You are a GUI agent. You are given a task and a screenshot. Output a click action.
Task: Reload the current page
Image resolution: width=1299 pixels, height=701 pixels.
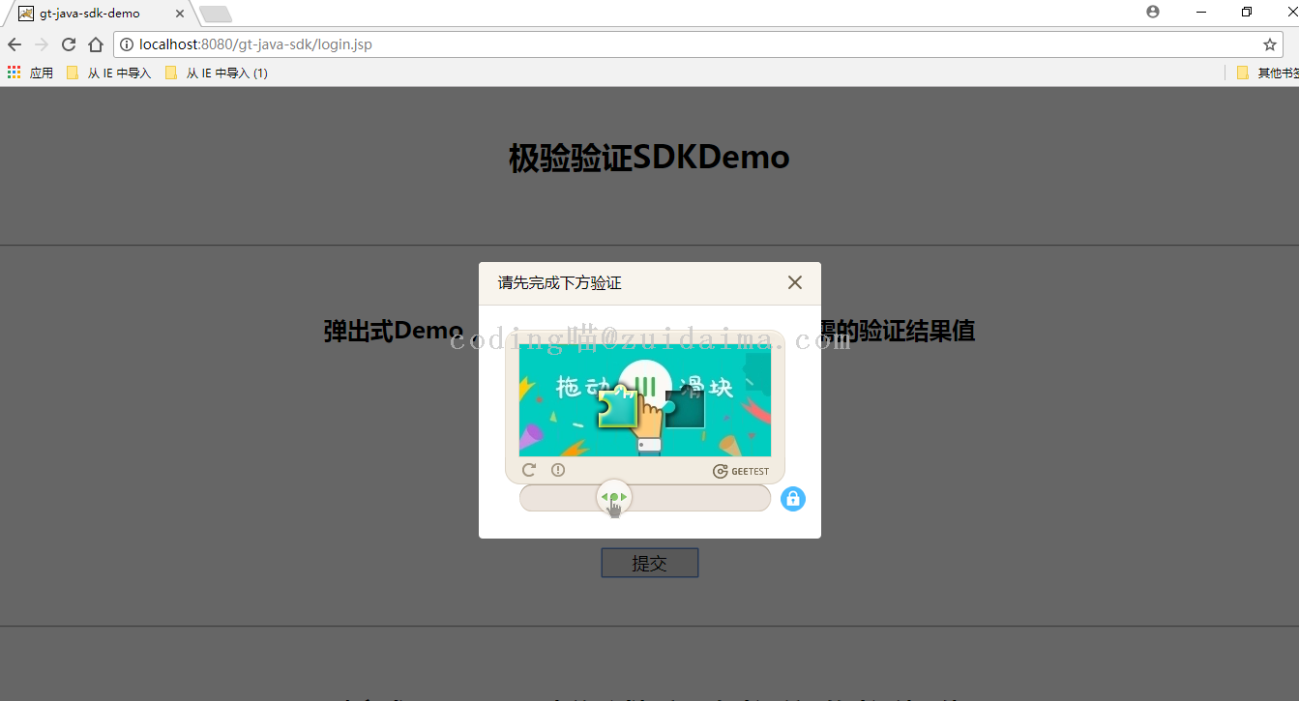(x=69, y=44)
